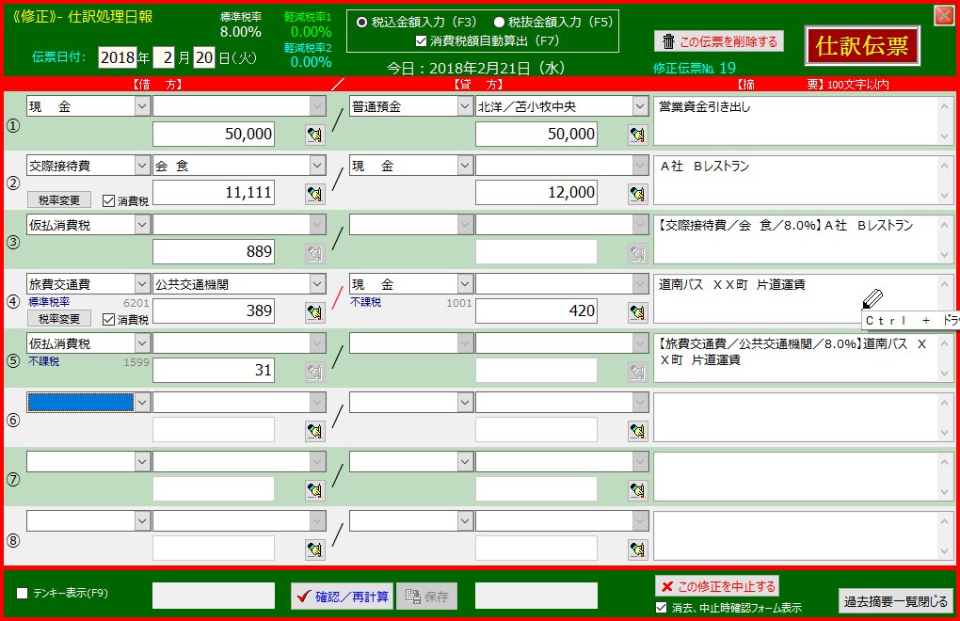960x621 pixels.
Task: Click the 仕訳伝票 red banner button
Action: click(x=861, y=46)
